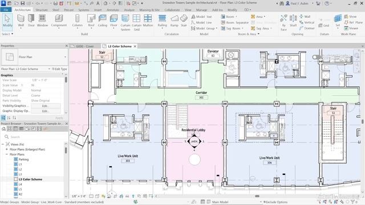Close the L3 Color Scheme view tab

[135, 46]
